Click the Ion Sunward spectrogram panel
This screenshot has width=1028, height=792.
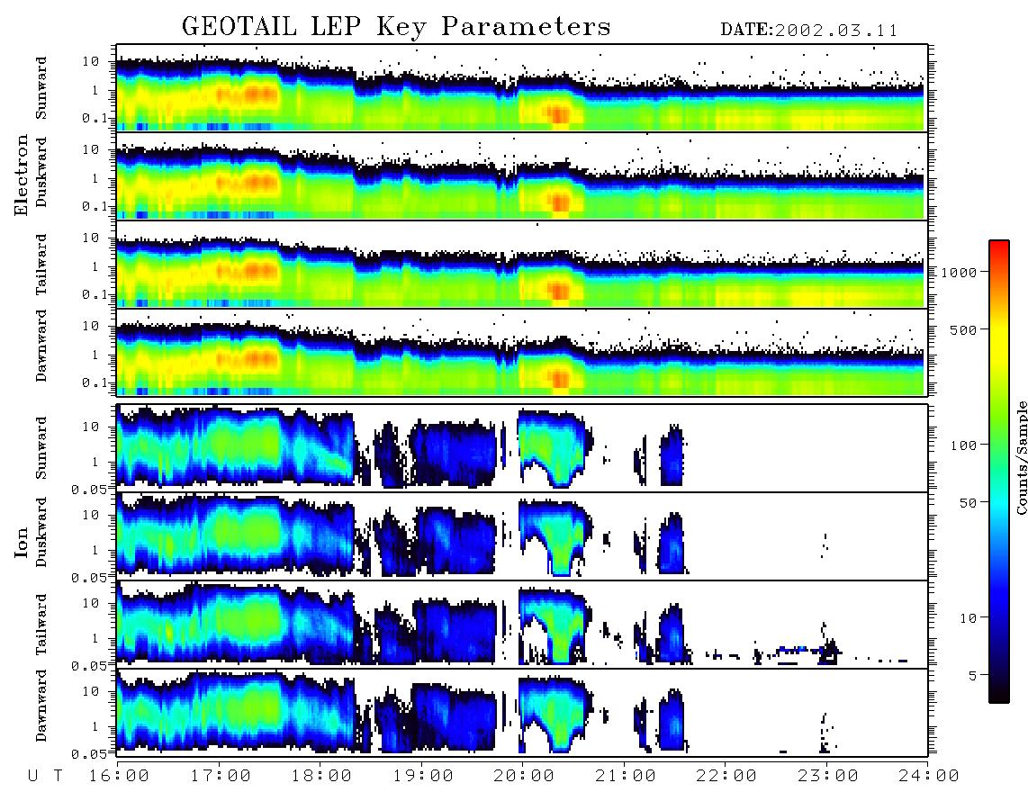point(522,448)
